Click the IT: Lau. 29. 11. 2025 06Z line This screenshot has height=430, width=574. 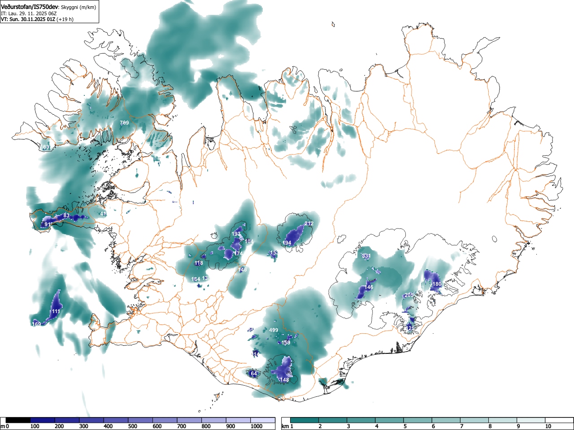tap(29, 13)
